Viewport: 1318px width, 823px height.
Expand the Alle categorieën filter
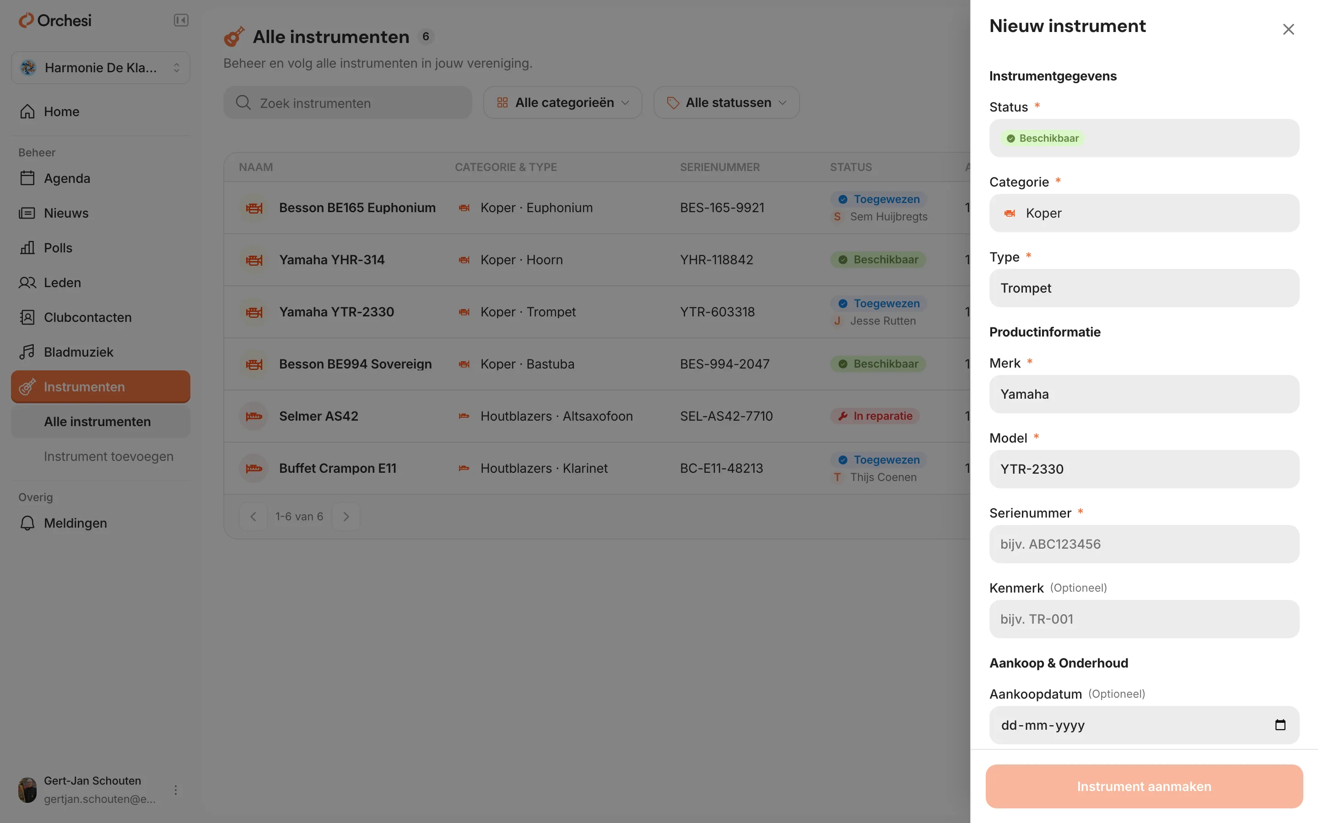[x=562, y=102]
